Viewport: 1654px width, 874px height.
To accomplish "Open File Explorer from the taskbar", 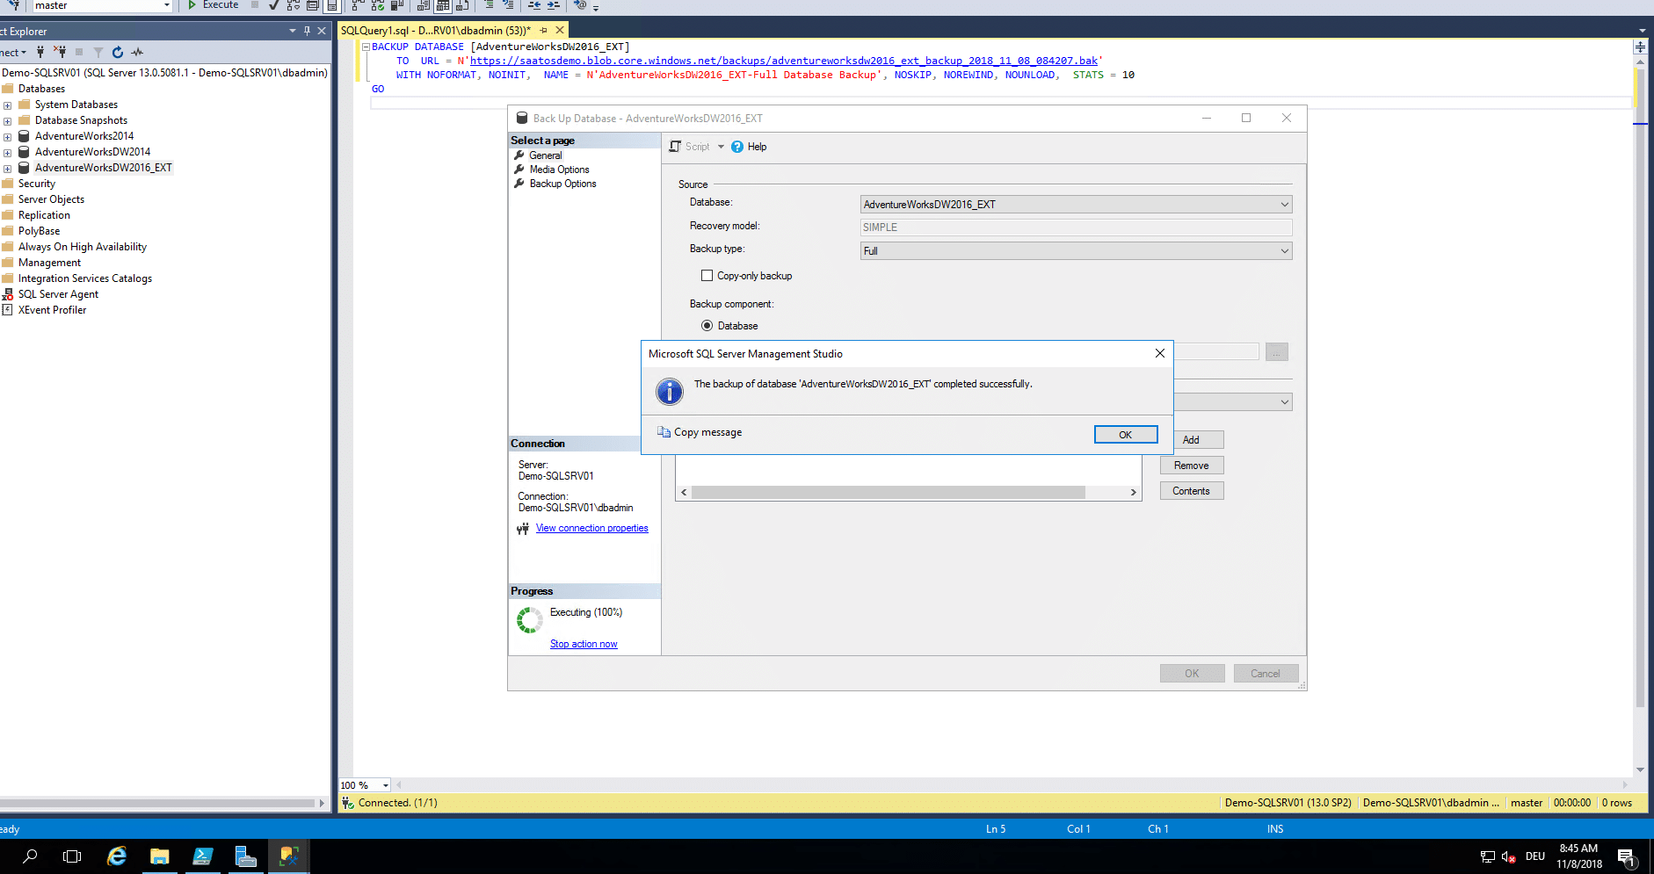I will (x=159, y=856).
